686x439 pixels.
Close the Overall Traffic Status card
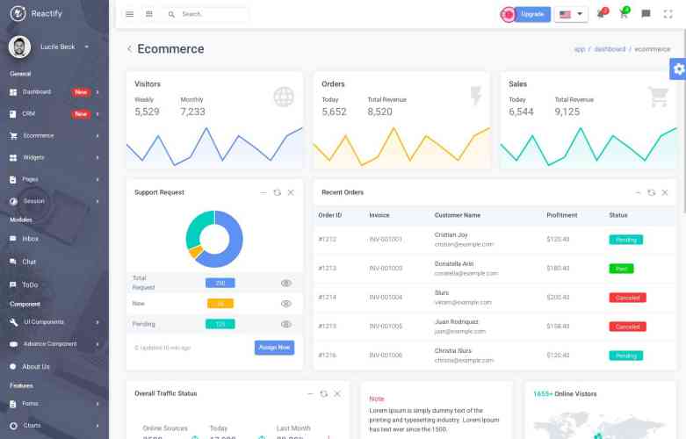337,394
